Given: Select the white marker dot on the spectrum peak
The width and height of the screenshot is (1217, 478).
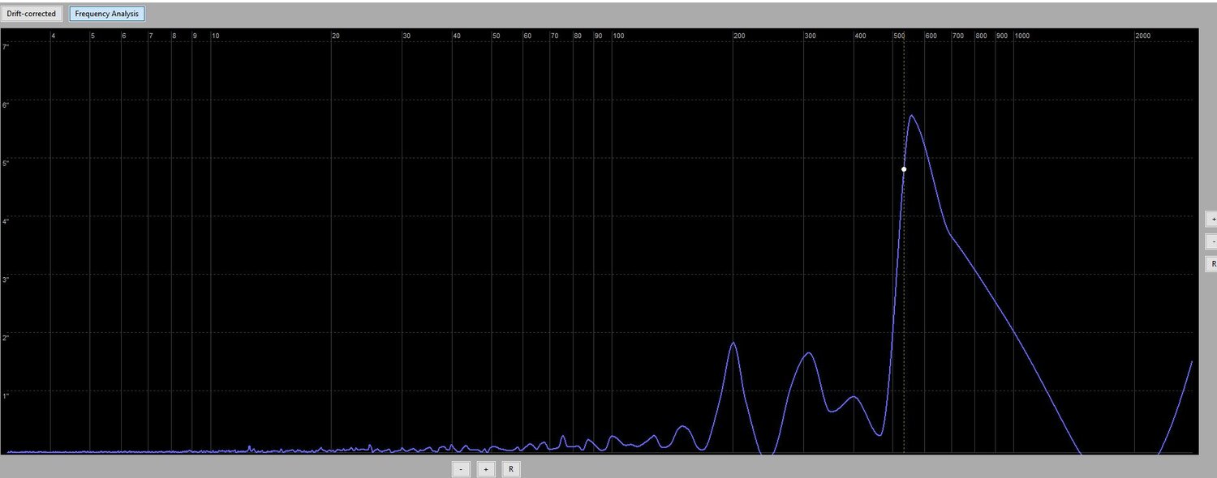Looking at the screenshot, I should coord(904,169).
